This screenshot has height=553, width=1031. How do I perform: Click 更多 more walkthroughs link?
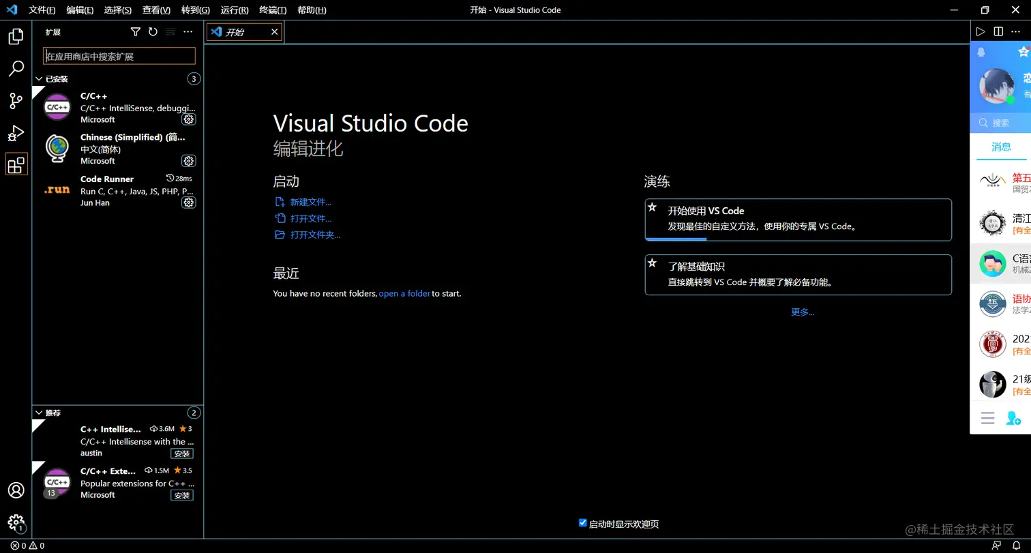pos(803,312)
